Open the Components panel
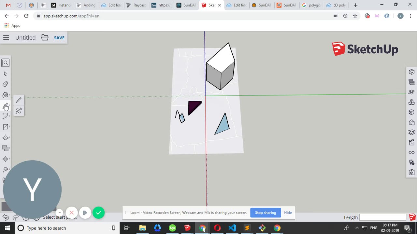 pos(411,102)
